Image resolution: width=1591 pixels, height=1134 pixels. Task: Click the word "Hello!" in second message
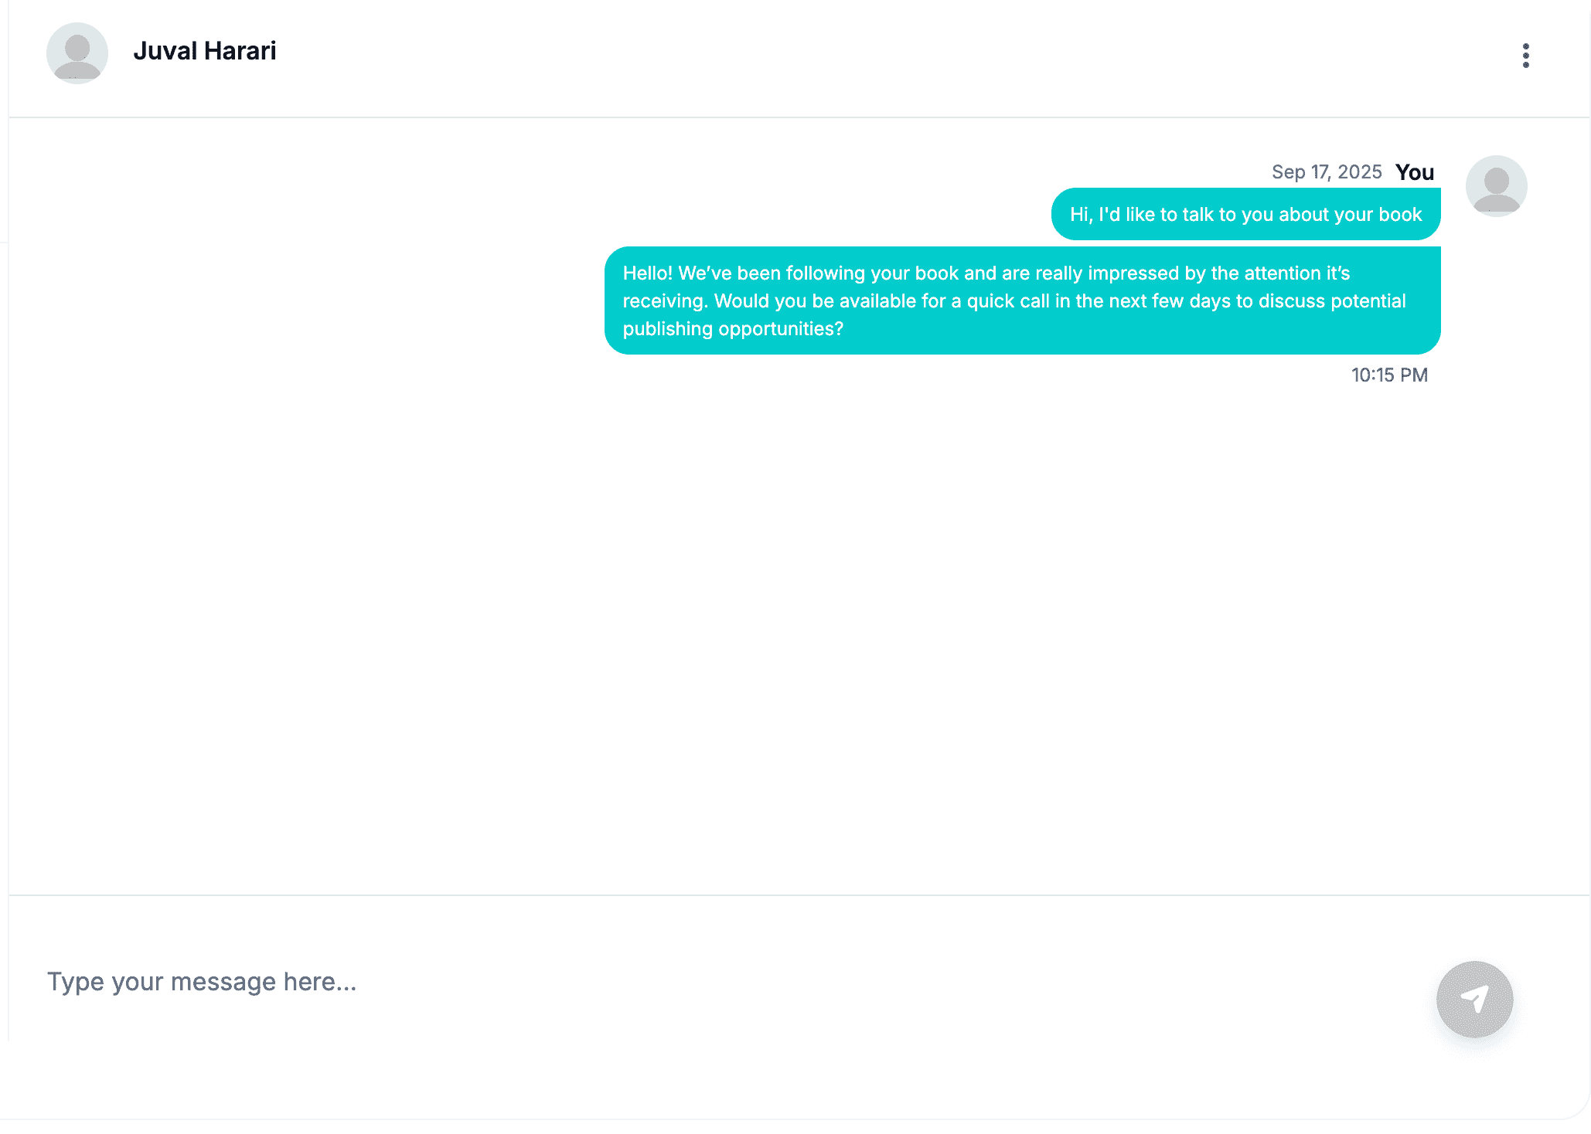647,273
